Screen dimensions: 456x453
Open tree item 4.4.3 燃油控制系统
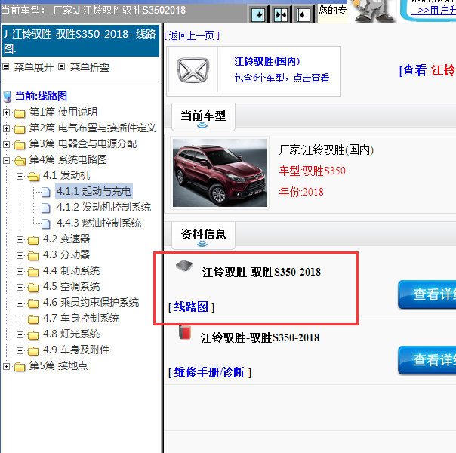pyautogui.click(x=99, y=223)
